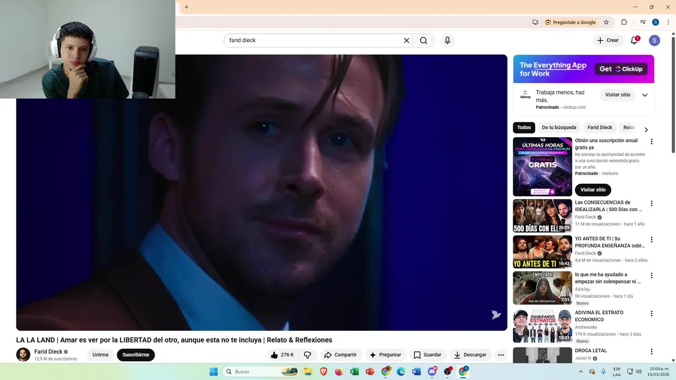This screenshot has height=380, width=676.
Task: Click the ESP LAA language indicator
Action: (617, 372)
